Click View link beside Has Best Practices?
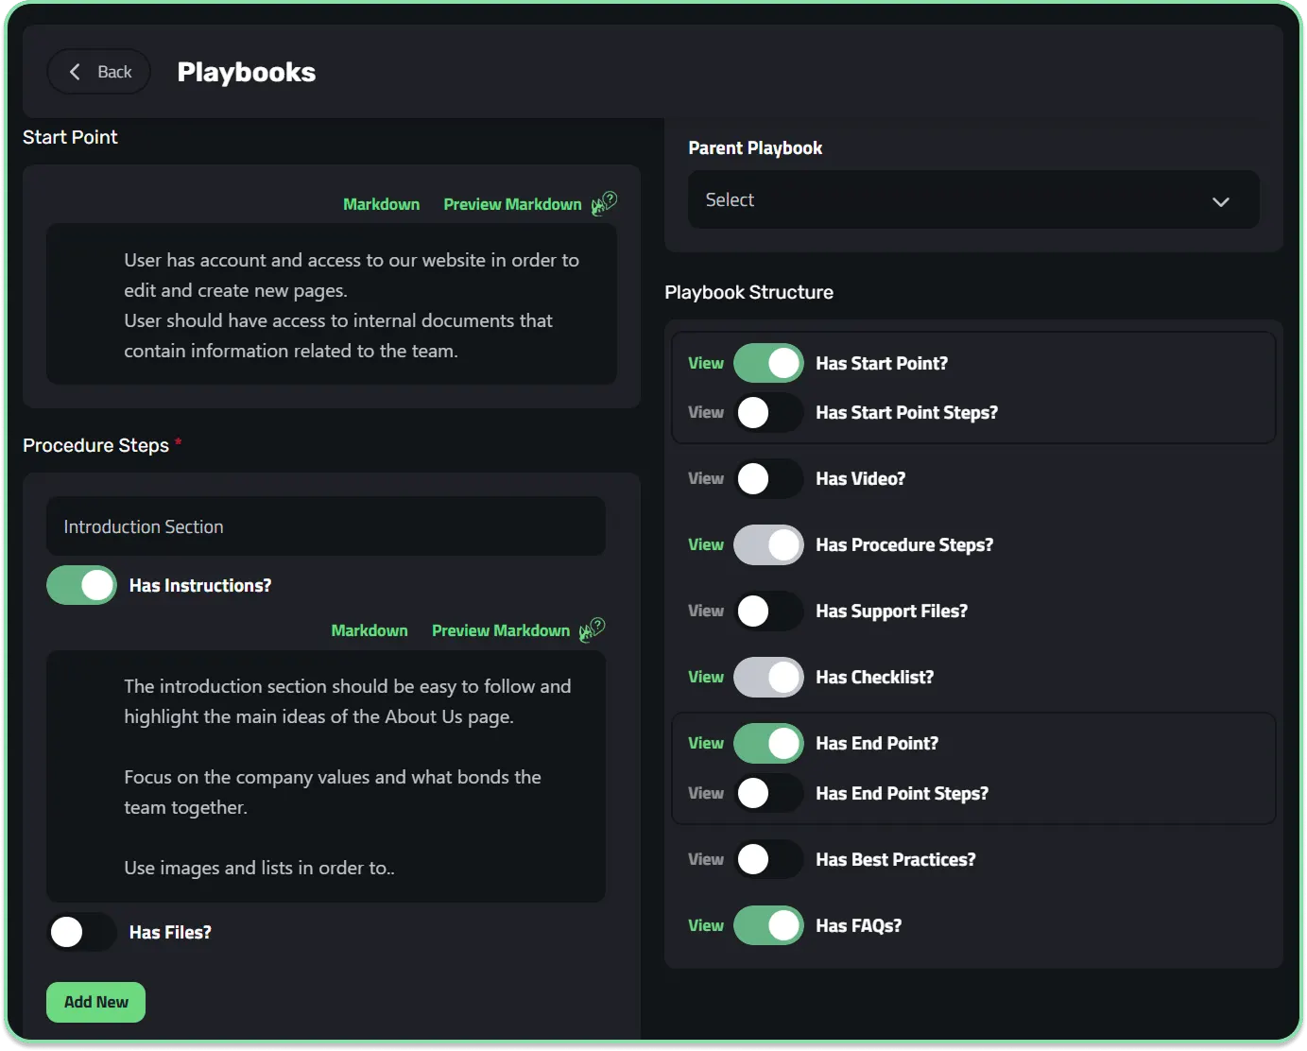 point(706,859)
